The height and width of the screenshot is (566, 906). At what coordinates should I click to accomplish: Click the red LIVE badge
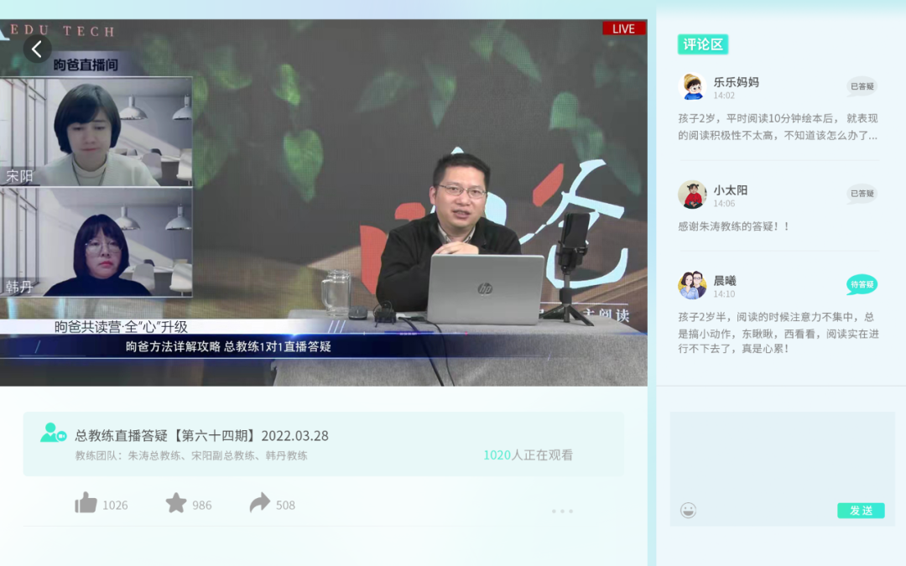coord(623,29)
